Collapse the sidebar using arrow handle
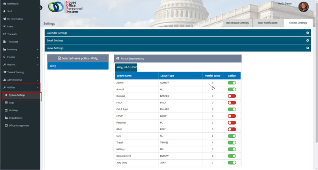Image resolution: width=318 pixels, height=170 pixels. pos(41,8)
